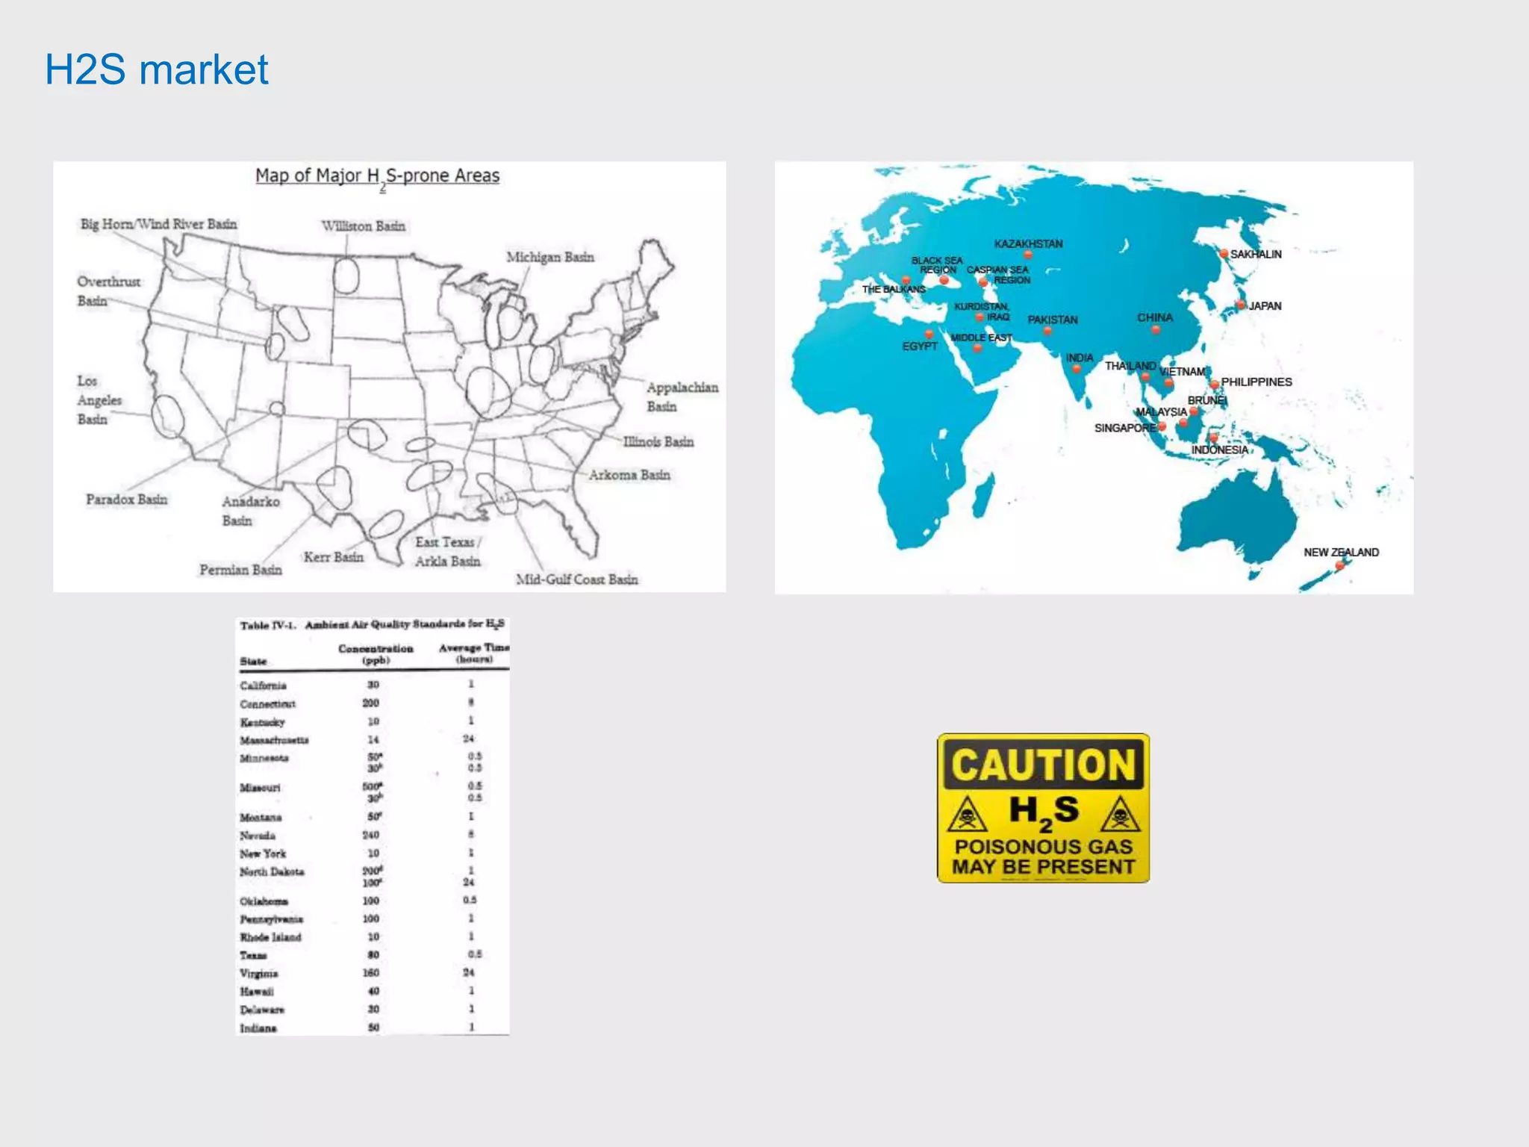Click the left skull warning triangle icon

[x=967, y=816]
